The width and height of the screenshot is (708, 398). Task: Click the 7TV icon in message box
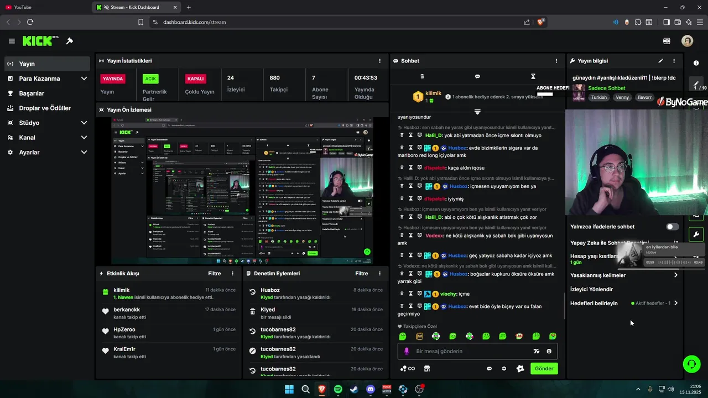pos(536,351)
